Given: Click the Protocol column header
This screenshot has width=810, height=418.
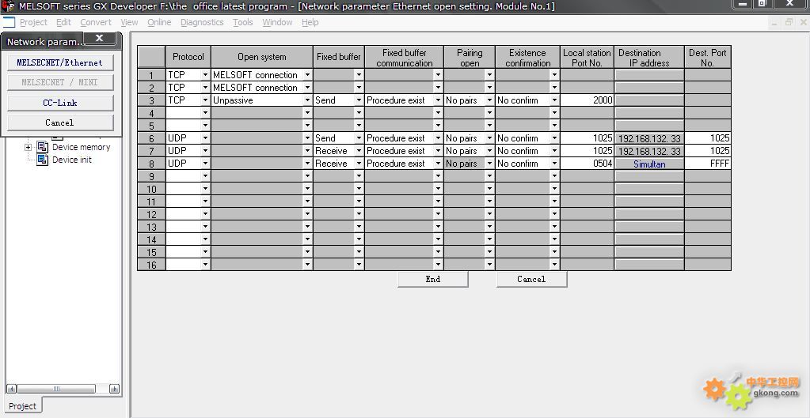Looking at the screenshot, I should pos(188,57).
